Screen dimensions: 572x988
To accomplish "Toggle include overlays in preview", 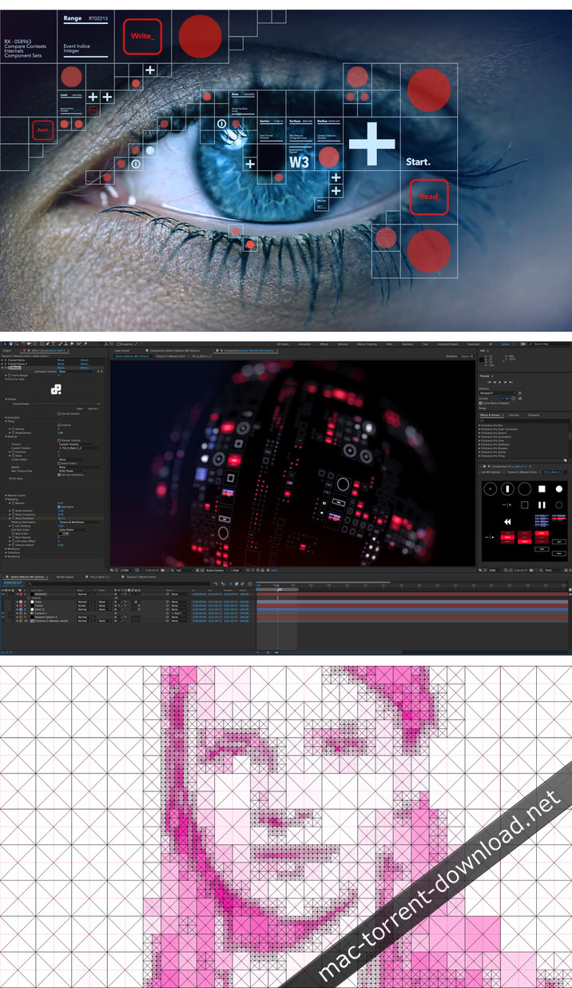I will click(513, 398).
